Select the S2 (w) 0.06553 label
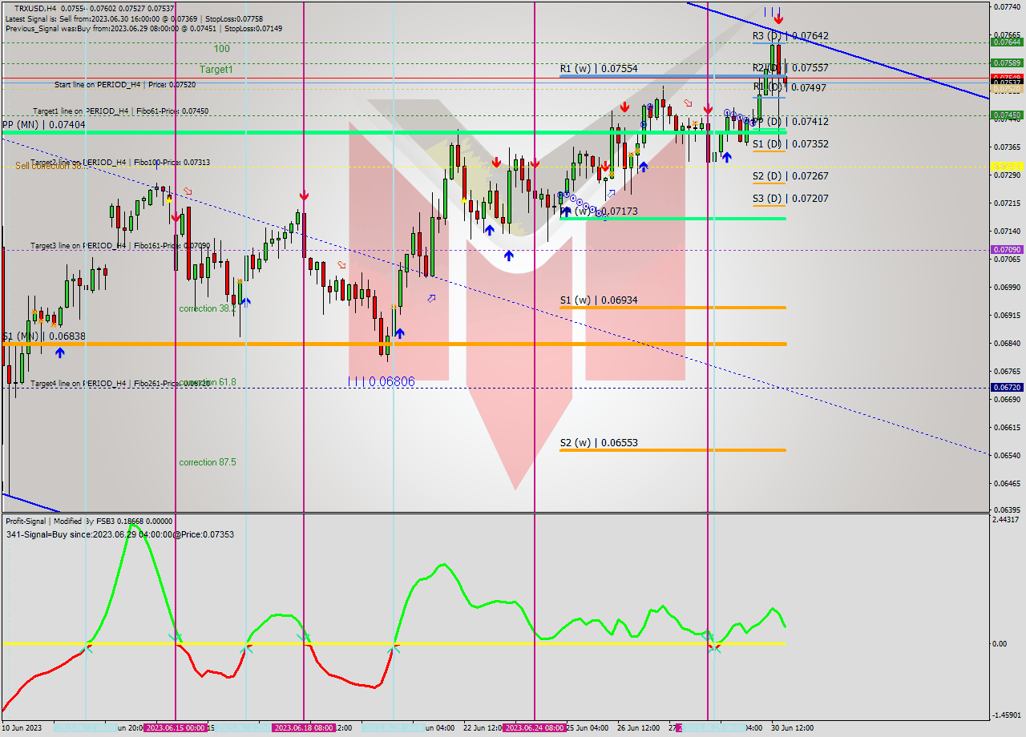 (x=599, y=442)
